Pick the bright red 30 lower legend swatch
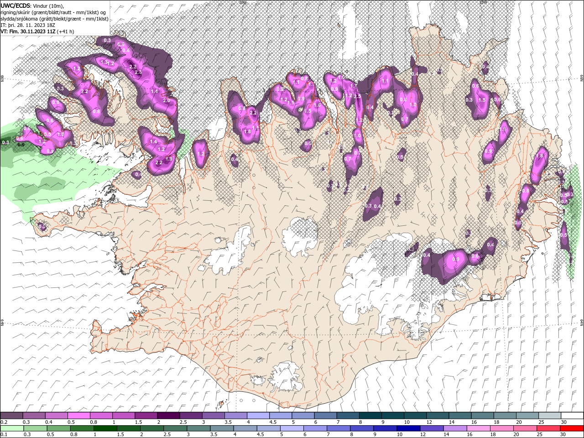584x438 pixels. point(571,428)
